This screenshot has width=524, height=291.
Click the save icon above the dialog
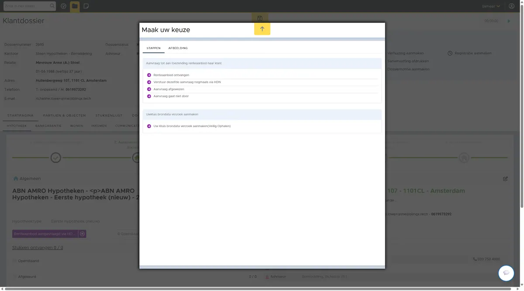point(260,18)
